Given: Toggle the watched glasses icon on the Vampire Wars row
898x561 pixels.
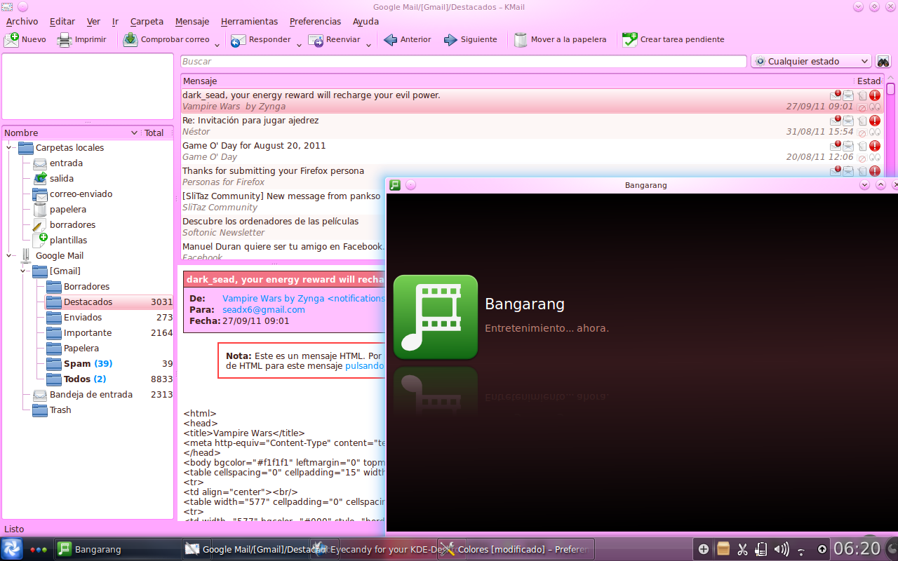Looking at the screenshot, I should click(875, 107).
